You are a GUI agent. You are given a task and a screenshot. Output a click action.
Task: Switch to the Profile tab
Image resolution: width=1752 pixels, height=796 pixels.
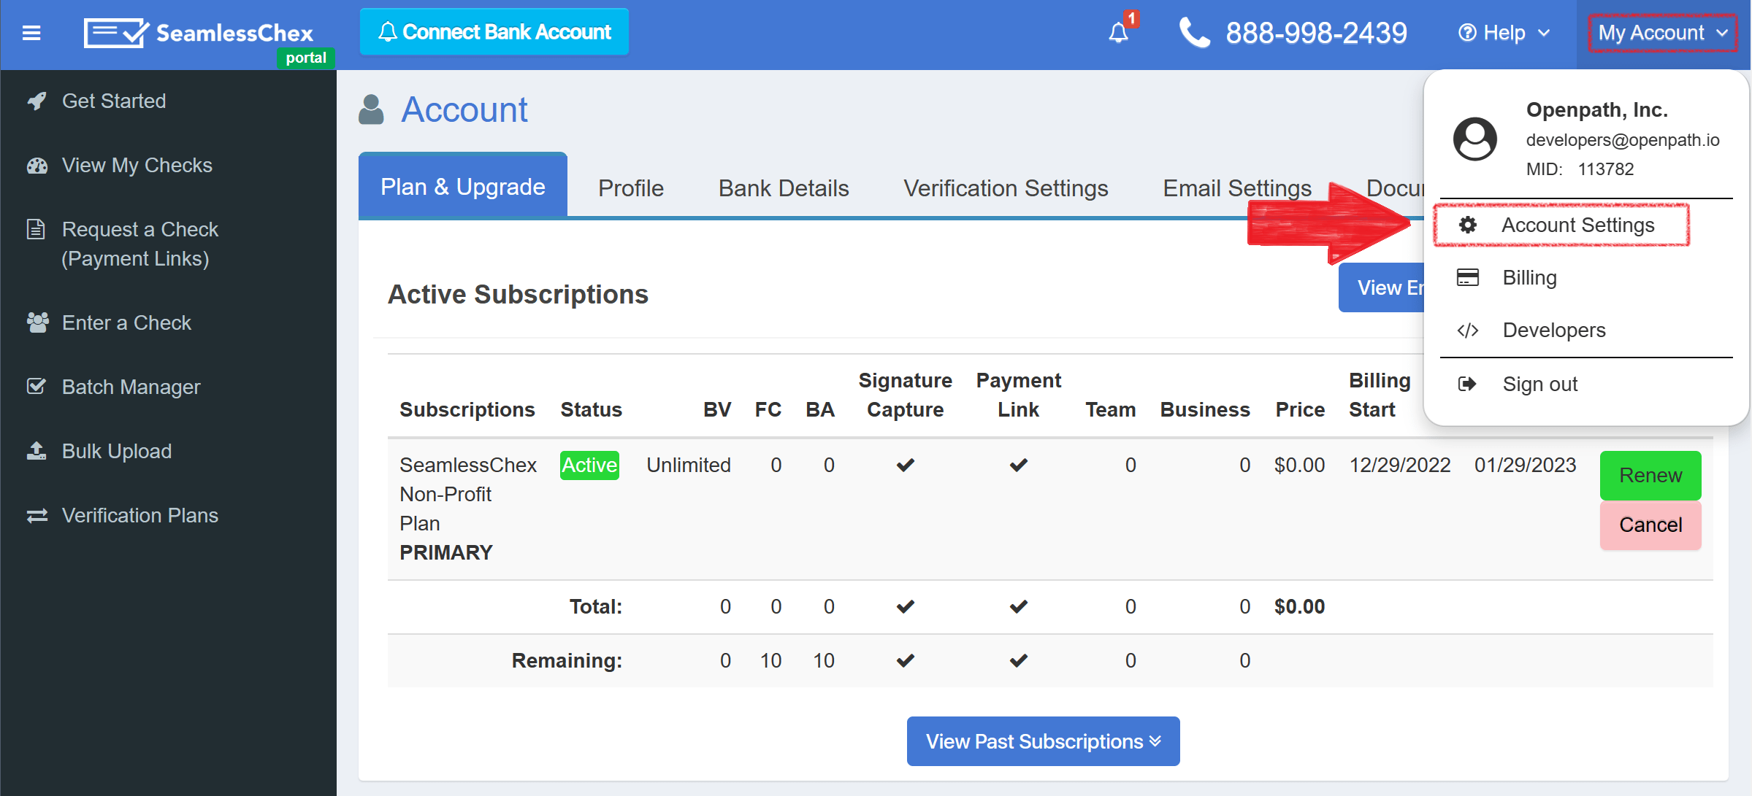630,188
